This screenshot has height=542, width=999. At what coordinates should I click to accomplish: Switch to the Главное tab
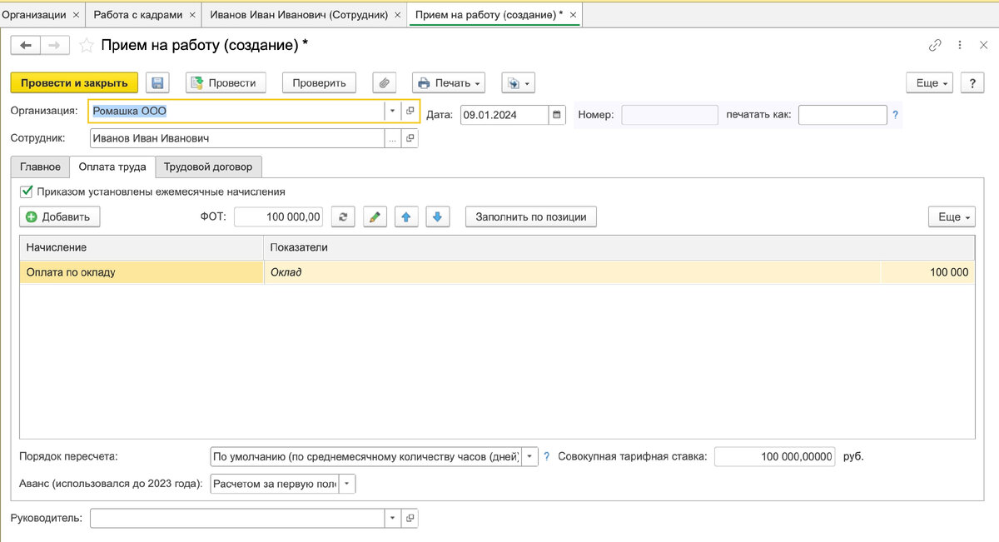[40, 167]
